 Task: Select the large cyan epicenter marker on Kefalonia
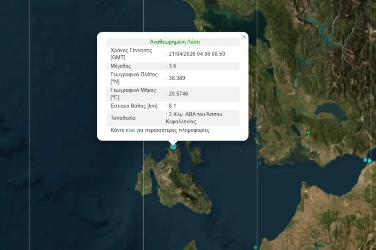click(x=173, y=146)
